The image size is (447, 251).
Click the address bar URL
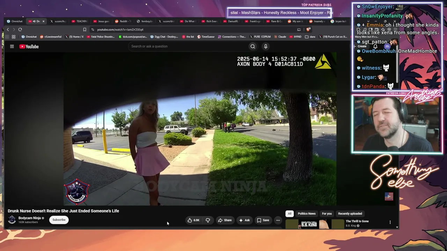pyautogui.click(x=120, y=30)
